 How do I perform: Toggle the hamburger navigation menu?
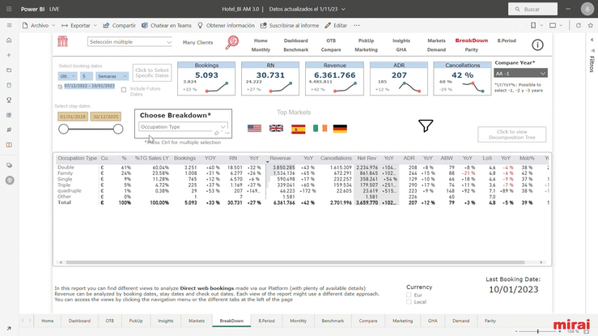point(9,25)
